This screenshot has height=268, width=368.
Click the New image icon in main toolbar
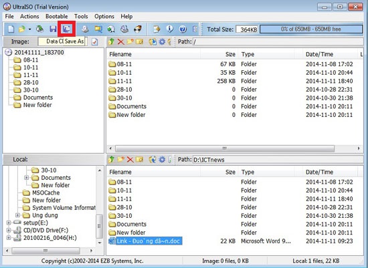(x=11, y=29)
